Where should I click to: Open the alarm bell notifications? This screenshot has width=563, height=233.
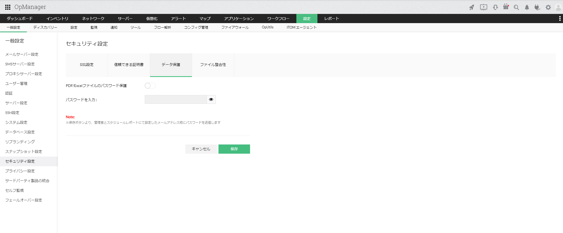point(527,7)
